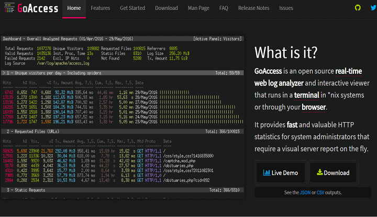Select the Home tab
The height and width of the screenshot is (217, 377).
pos(74,8)
